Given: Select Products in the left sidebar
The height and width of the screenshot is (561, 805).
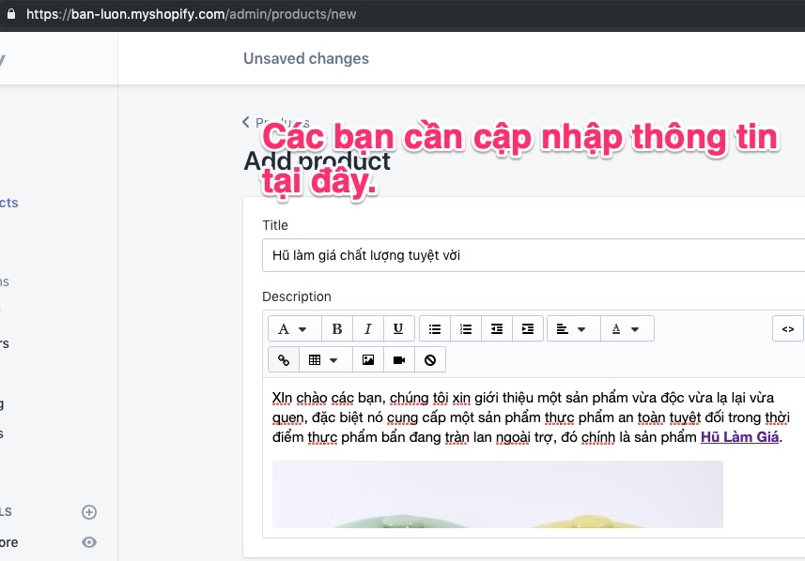Looking at the screenshot, I should click(x=8, y=202).
